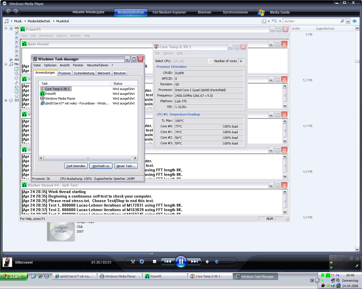Toggle shuffle mode in Media Player

pos(133,262)
